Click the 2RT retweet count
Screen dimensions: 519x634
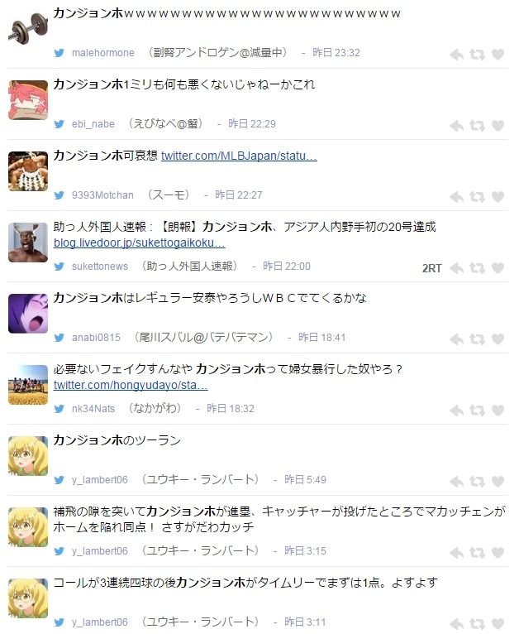point(432,268)
